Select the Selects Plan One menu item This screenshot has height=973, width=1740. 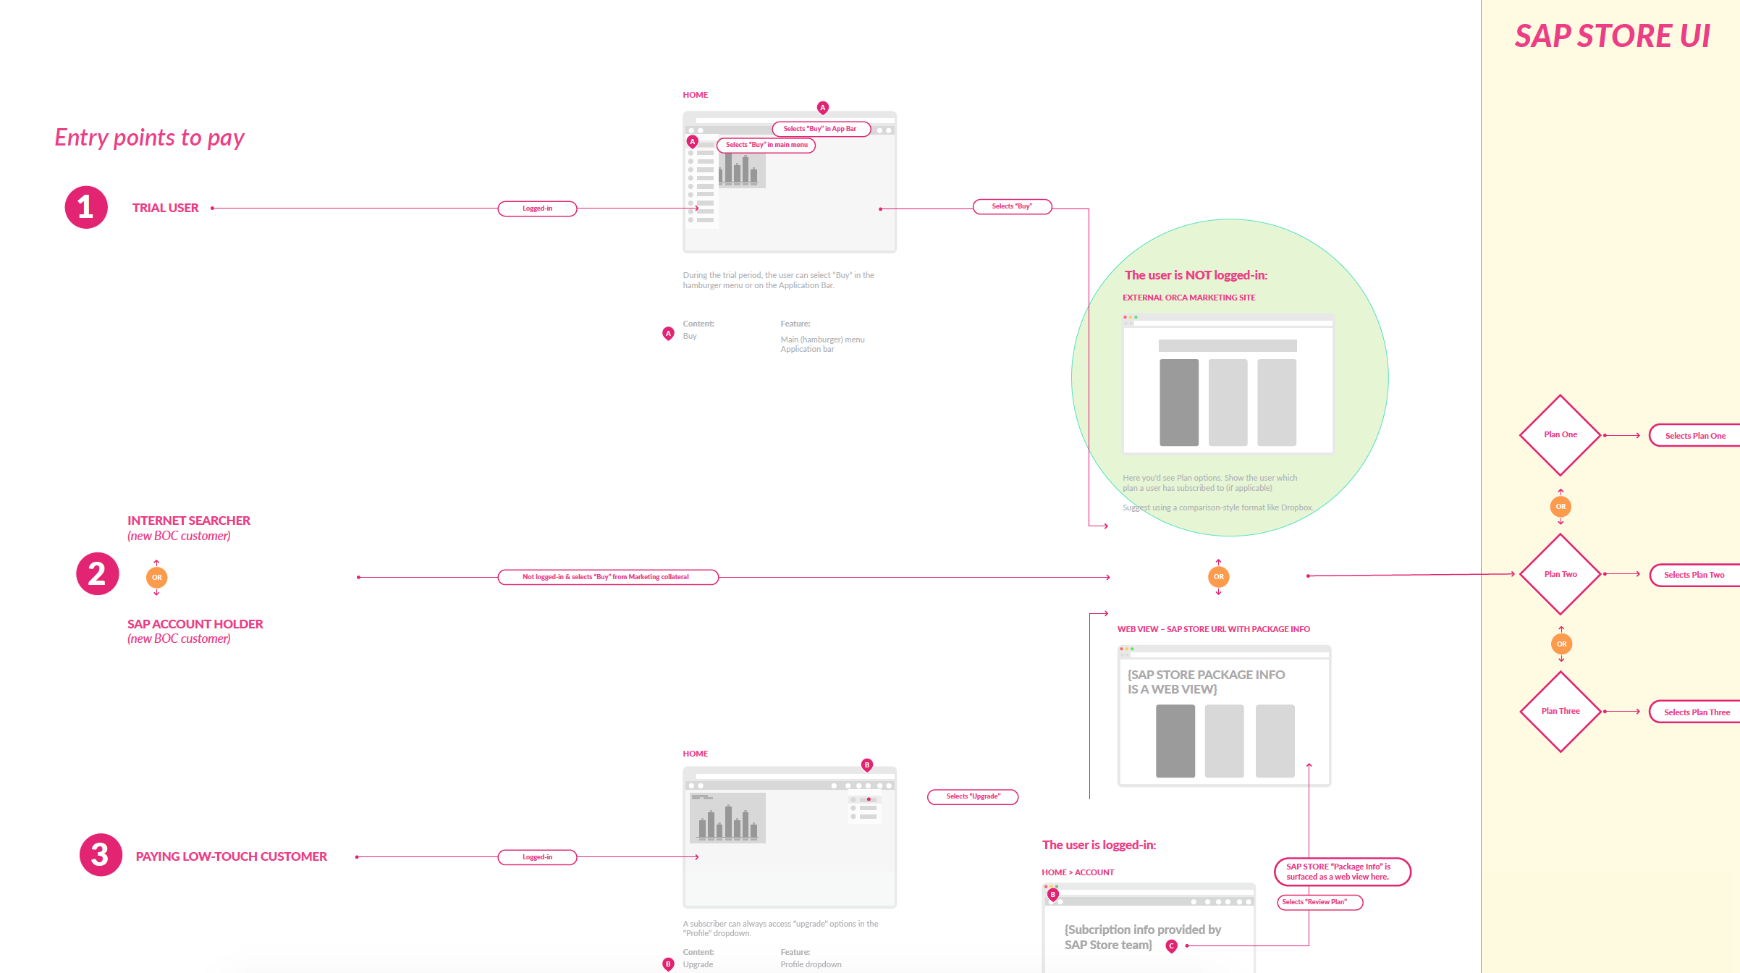[1696, 435]
